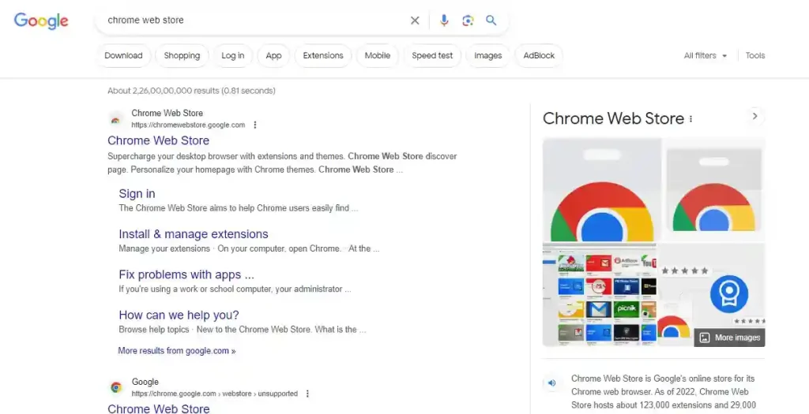
Task: Open three-dot menu beside chrome.google.com webstore URL
Action: (307, 394)
